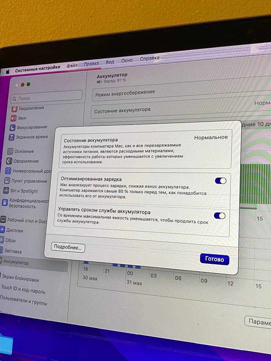Click the Обои flower icon
271x361 pixels.
(2, 240)
